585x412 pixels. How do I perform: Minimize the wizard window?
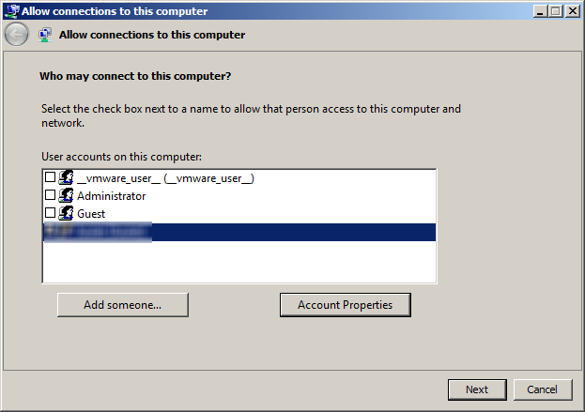[x=540, y=11]
